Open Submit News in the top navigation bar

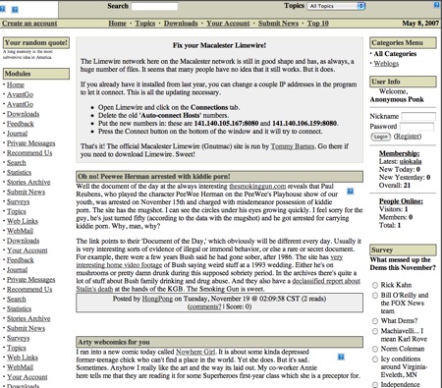[278, 24]
